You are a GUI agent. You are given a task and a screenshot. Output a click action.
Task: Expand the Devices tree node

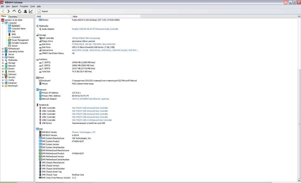pos(3,72)
